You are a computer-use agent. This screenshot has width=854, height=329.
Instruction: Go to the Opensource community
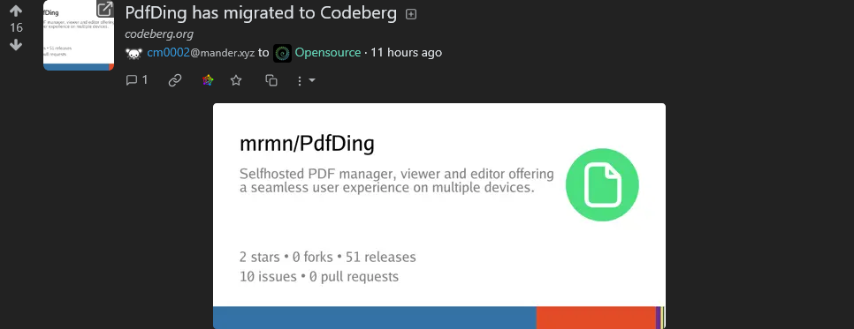click(328, 53)
